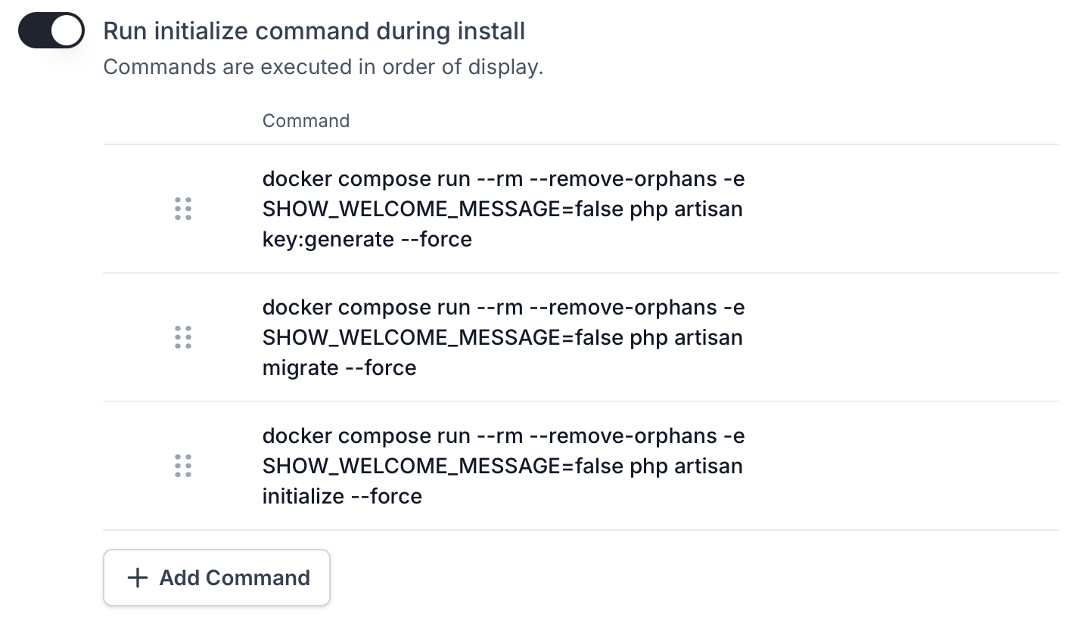Click the migrate --force command entry
The image size is (1079, 623).
point(502,337)
